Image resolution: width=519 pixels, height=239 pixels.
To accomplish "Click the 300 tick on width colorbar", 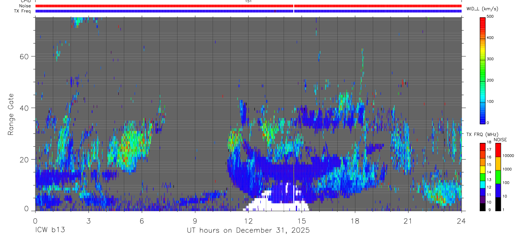I will (490, 59).
